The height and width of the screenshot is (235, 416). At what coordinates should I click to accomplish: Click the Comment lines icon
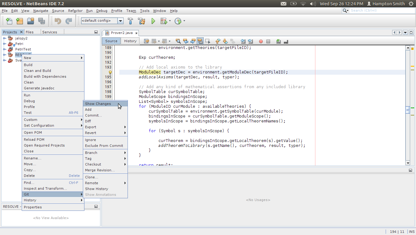278,41
